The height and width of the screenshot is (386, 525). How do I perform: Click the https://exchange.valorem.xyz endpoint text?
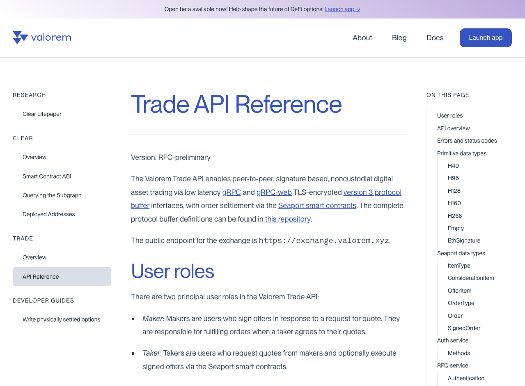click(x=324, y=240)
